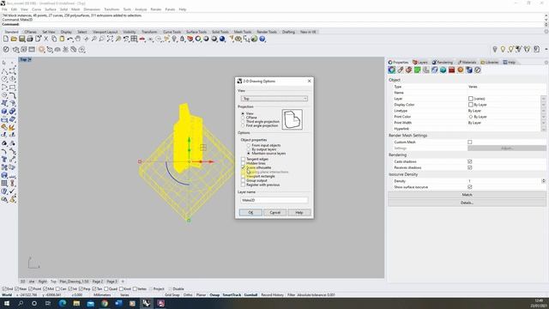Expand the Layer dropdown in Object properties
549x309 pixels.
click(x=543, y=99)
